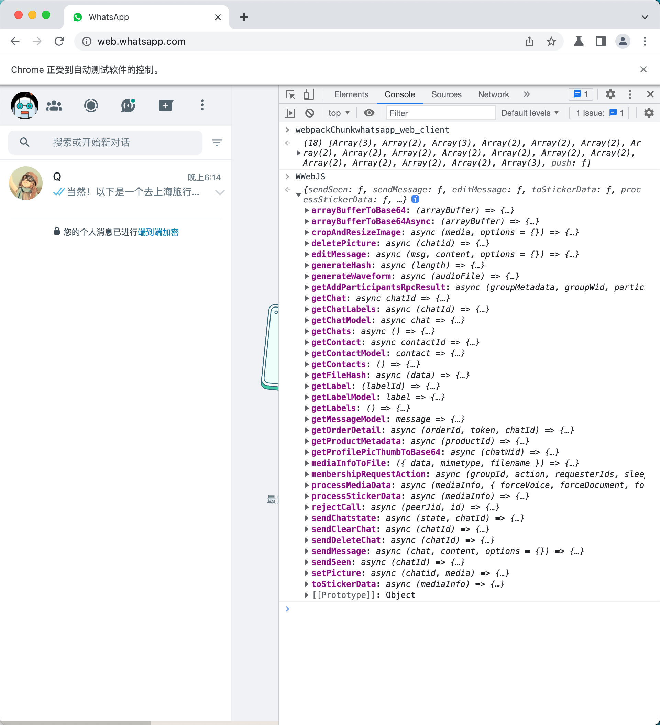This screenshot has height=725, width=660.
Task: Switch to the Elements tab
Action: click(x=351, y=94)
